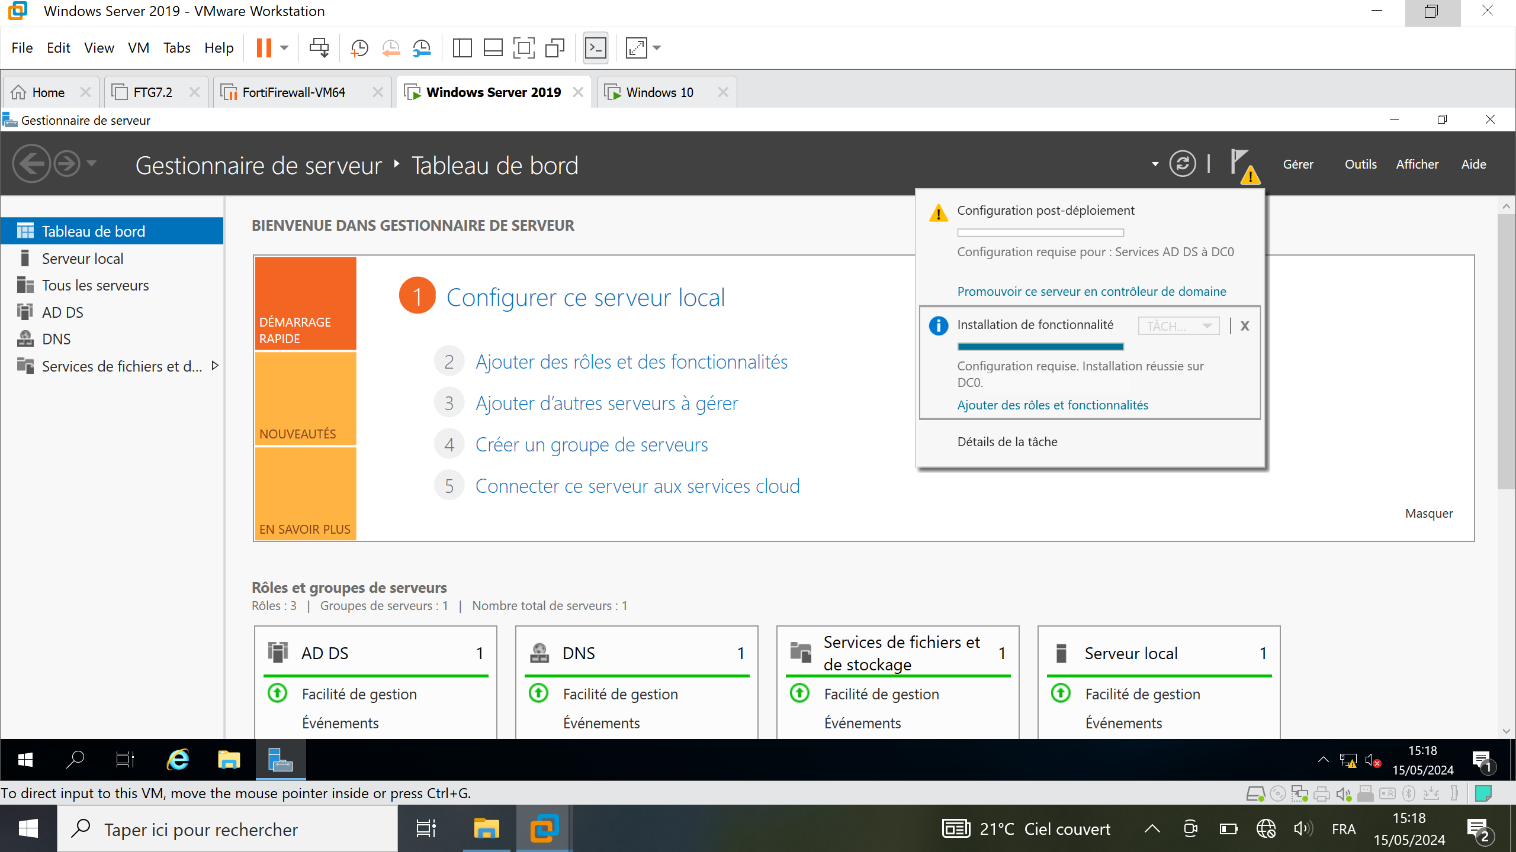This screenshot has width=1516, height=852.
Task: Click Ajouter des rôles et des fonctionnalités
Action: 632,362
